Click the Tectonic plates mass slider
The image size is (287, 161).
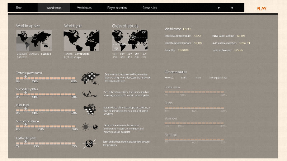pyautogui.click(x=46, y=78)
